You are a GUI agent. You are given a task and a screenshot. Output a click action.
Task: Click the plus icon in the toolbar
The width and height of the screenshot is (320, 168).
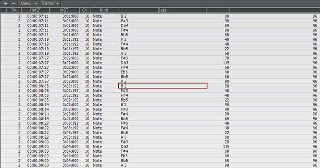click(x=6, y=3)
